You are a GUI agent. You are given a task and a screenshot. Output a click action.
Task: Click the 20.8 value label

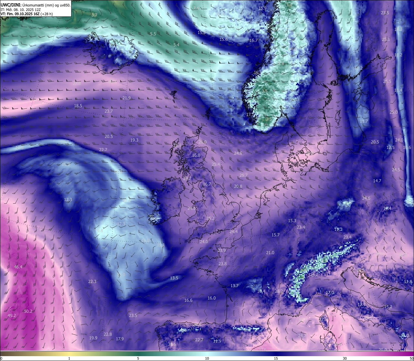(x=238, y=186)
